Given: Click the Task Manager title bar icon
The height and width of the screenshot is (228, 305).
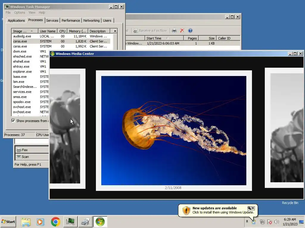Looking at the screenshot, I should tap(7, 7).
